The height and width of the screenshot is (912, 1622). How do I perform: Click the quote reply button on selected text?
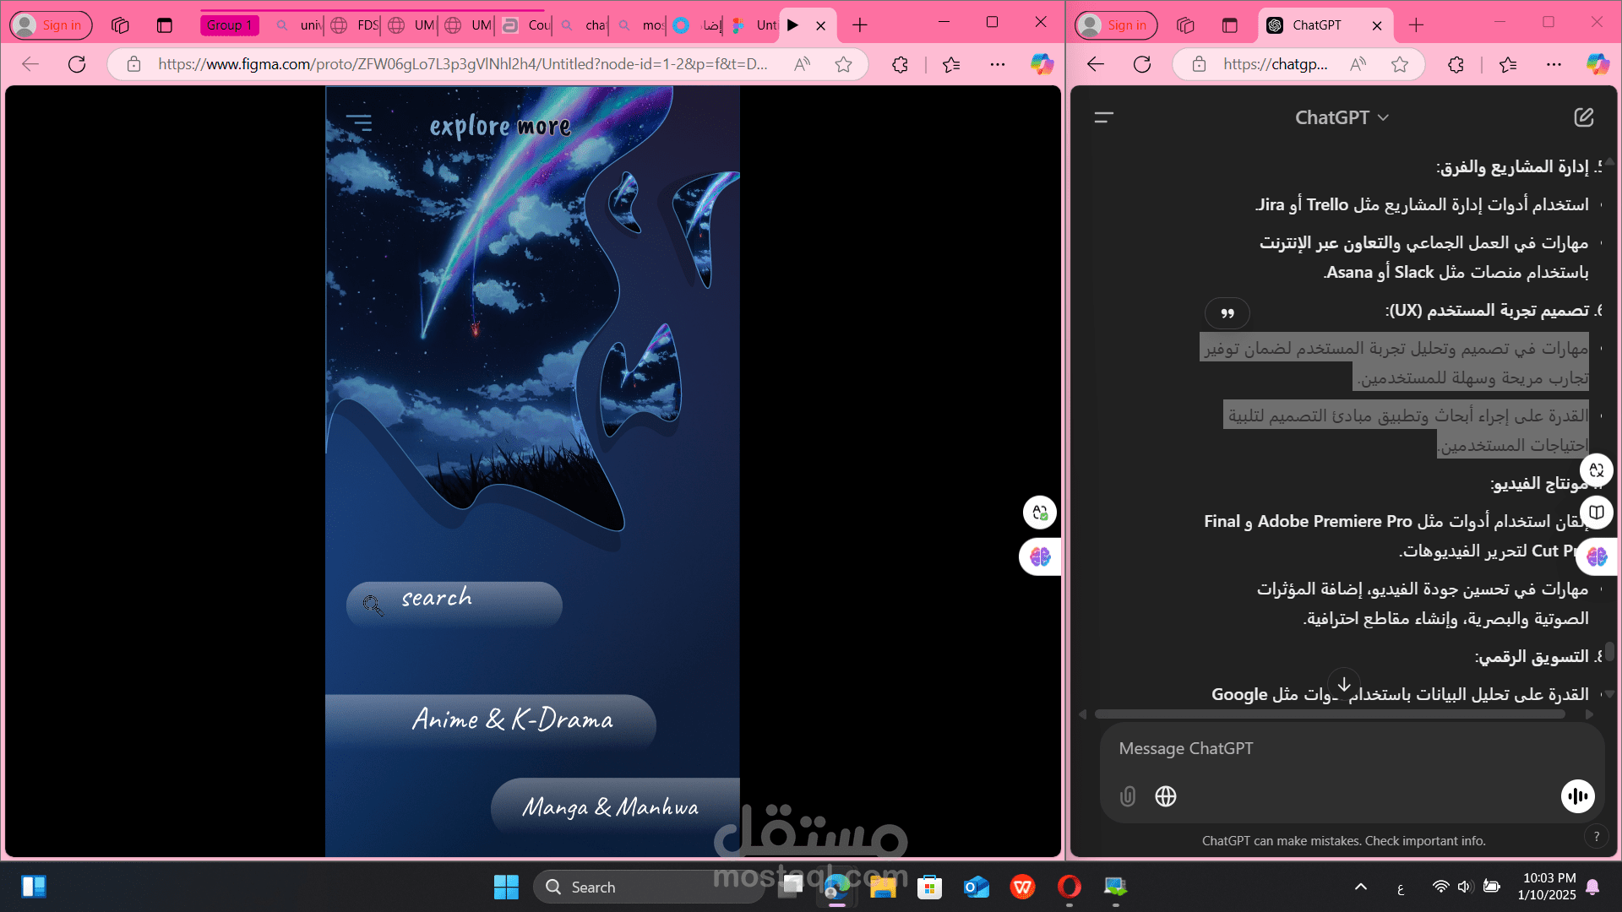click(x=1227, y=313)
